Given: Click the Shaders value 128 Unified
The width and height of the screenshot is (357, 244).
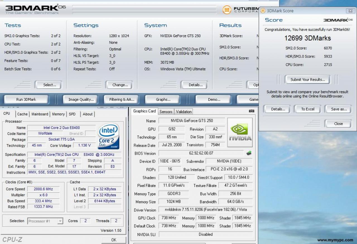Looking at the screenshot, I should 177,177.
